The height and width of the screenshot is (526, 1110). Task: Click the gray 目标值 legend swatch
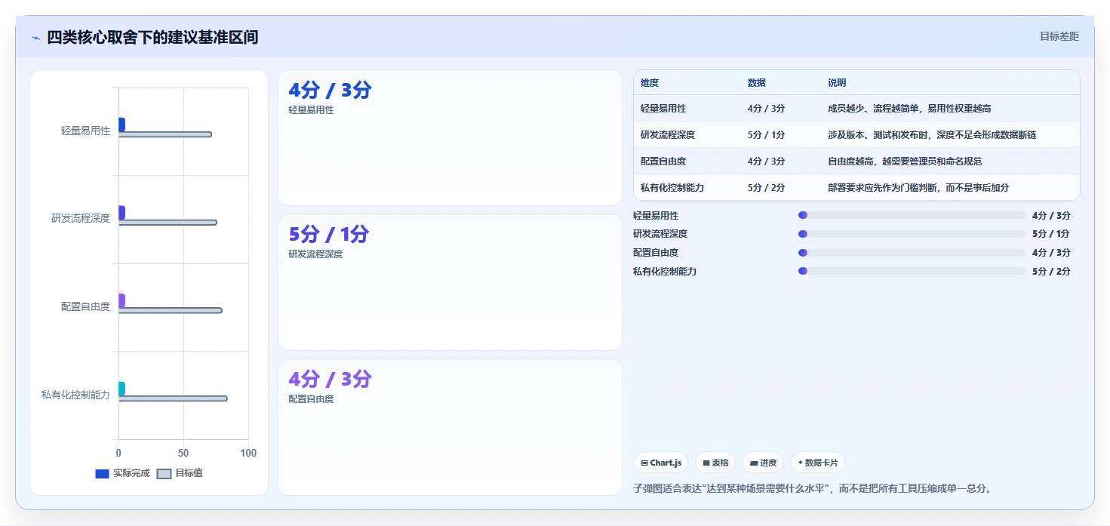164,474
